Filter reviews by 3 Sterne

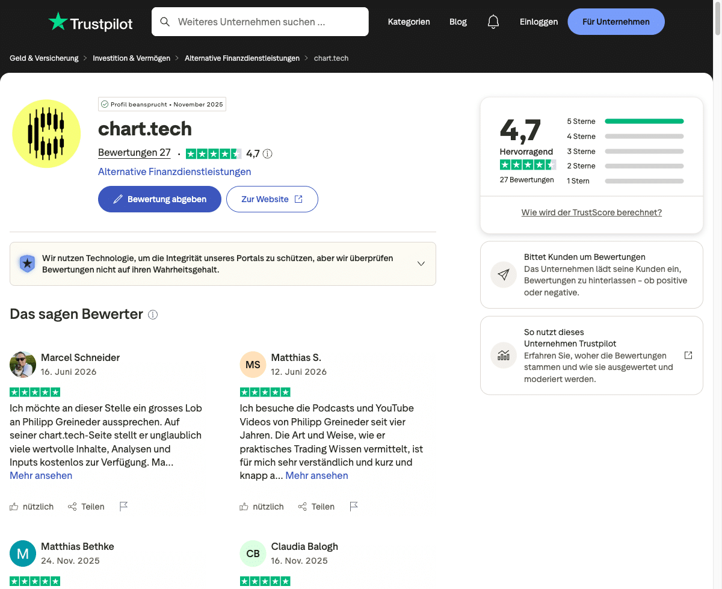point(625,152)
